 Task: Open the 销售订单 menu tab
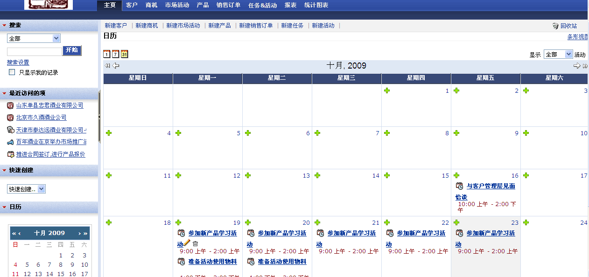[x=228, y=5]
